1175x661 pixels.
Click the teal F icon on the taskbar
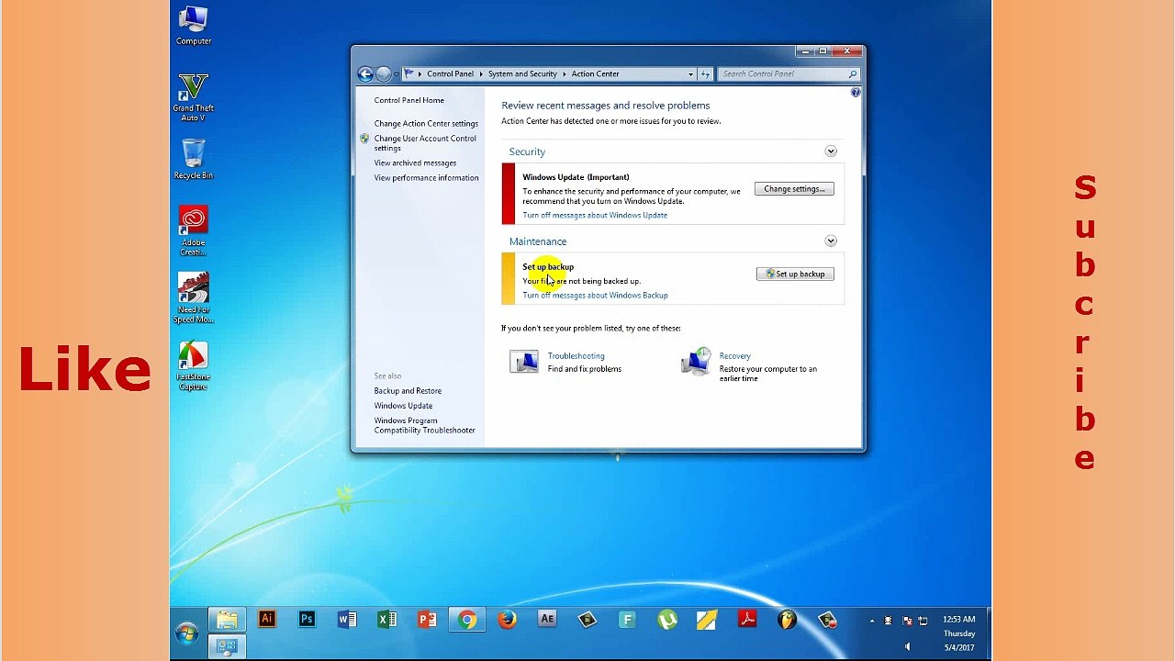[627, 620]
